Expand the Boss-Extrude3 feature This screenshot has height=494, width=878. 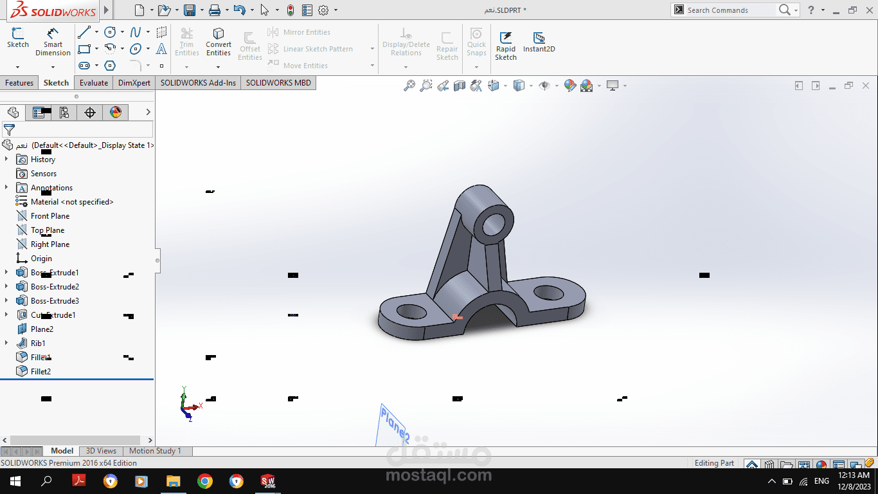click(x=6, y=301)
